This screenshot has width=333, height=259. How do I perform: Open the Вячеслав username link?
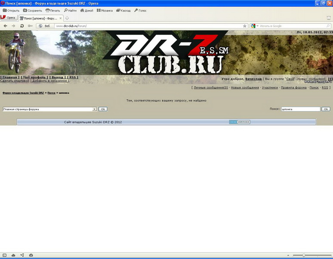[253, 79]
